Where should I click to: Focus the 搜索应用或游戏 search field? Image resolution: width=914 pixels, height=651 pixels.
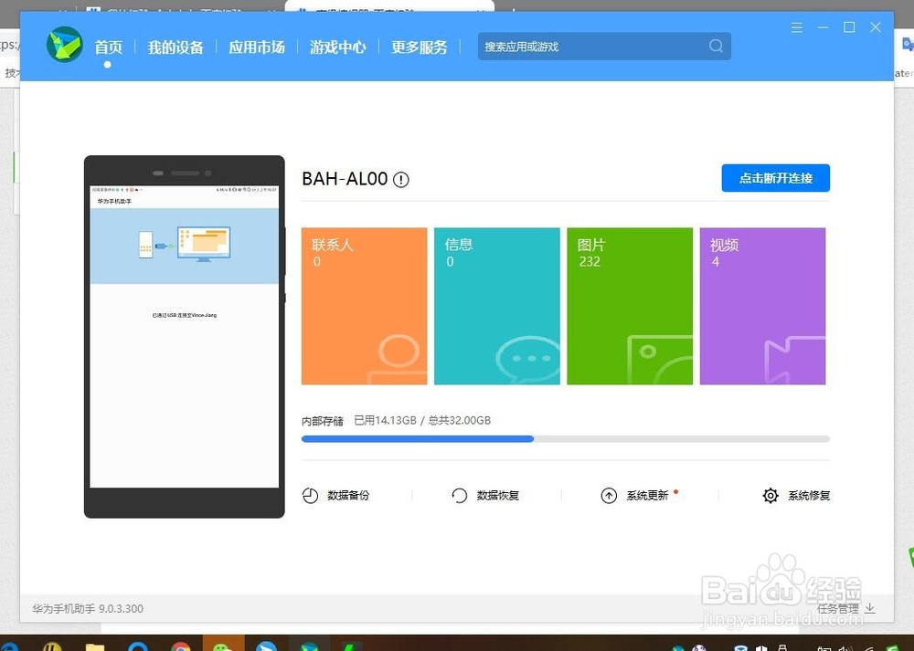(x=604, y=46)
